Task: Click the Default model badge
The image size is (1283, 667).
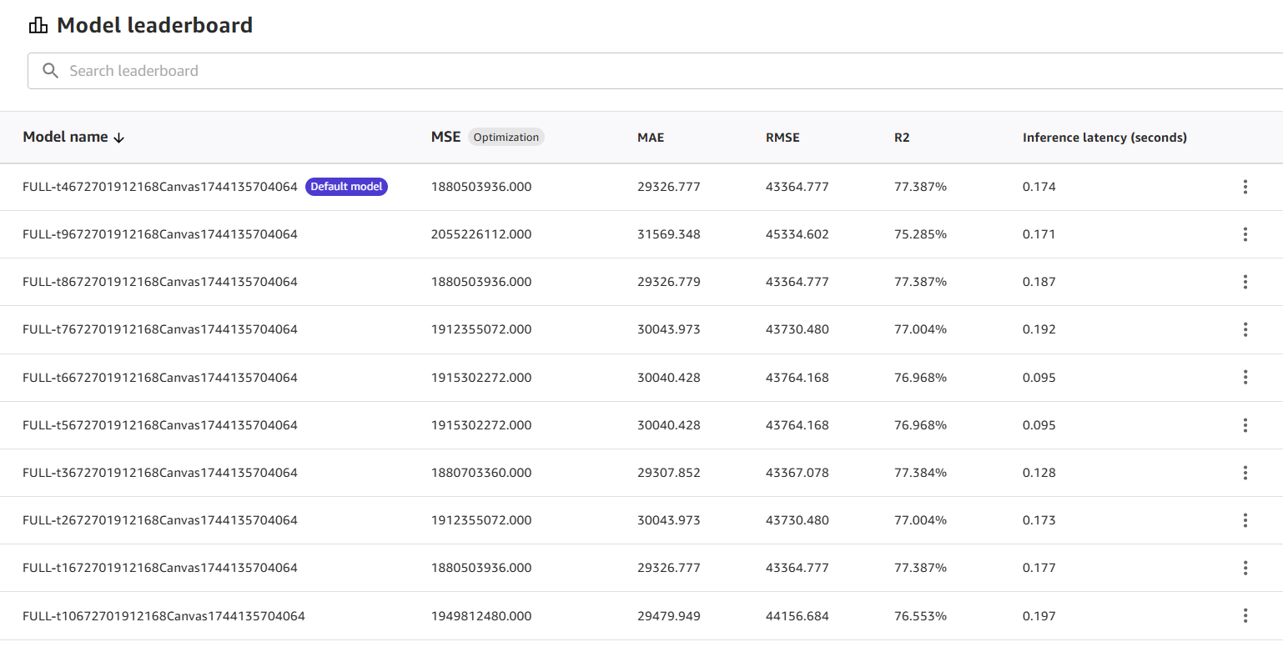Action: click(x=346, y=186)
